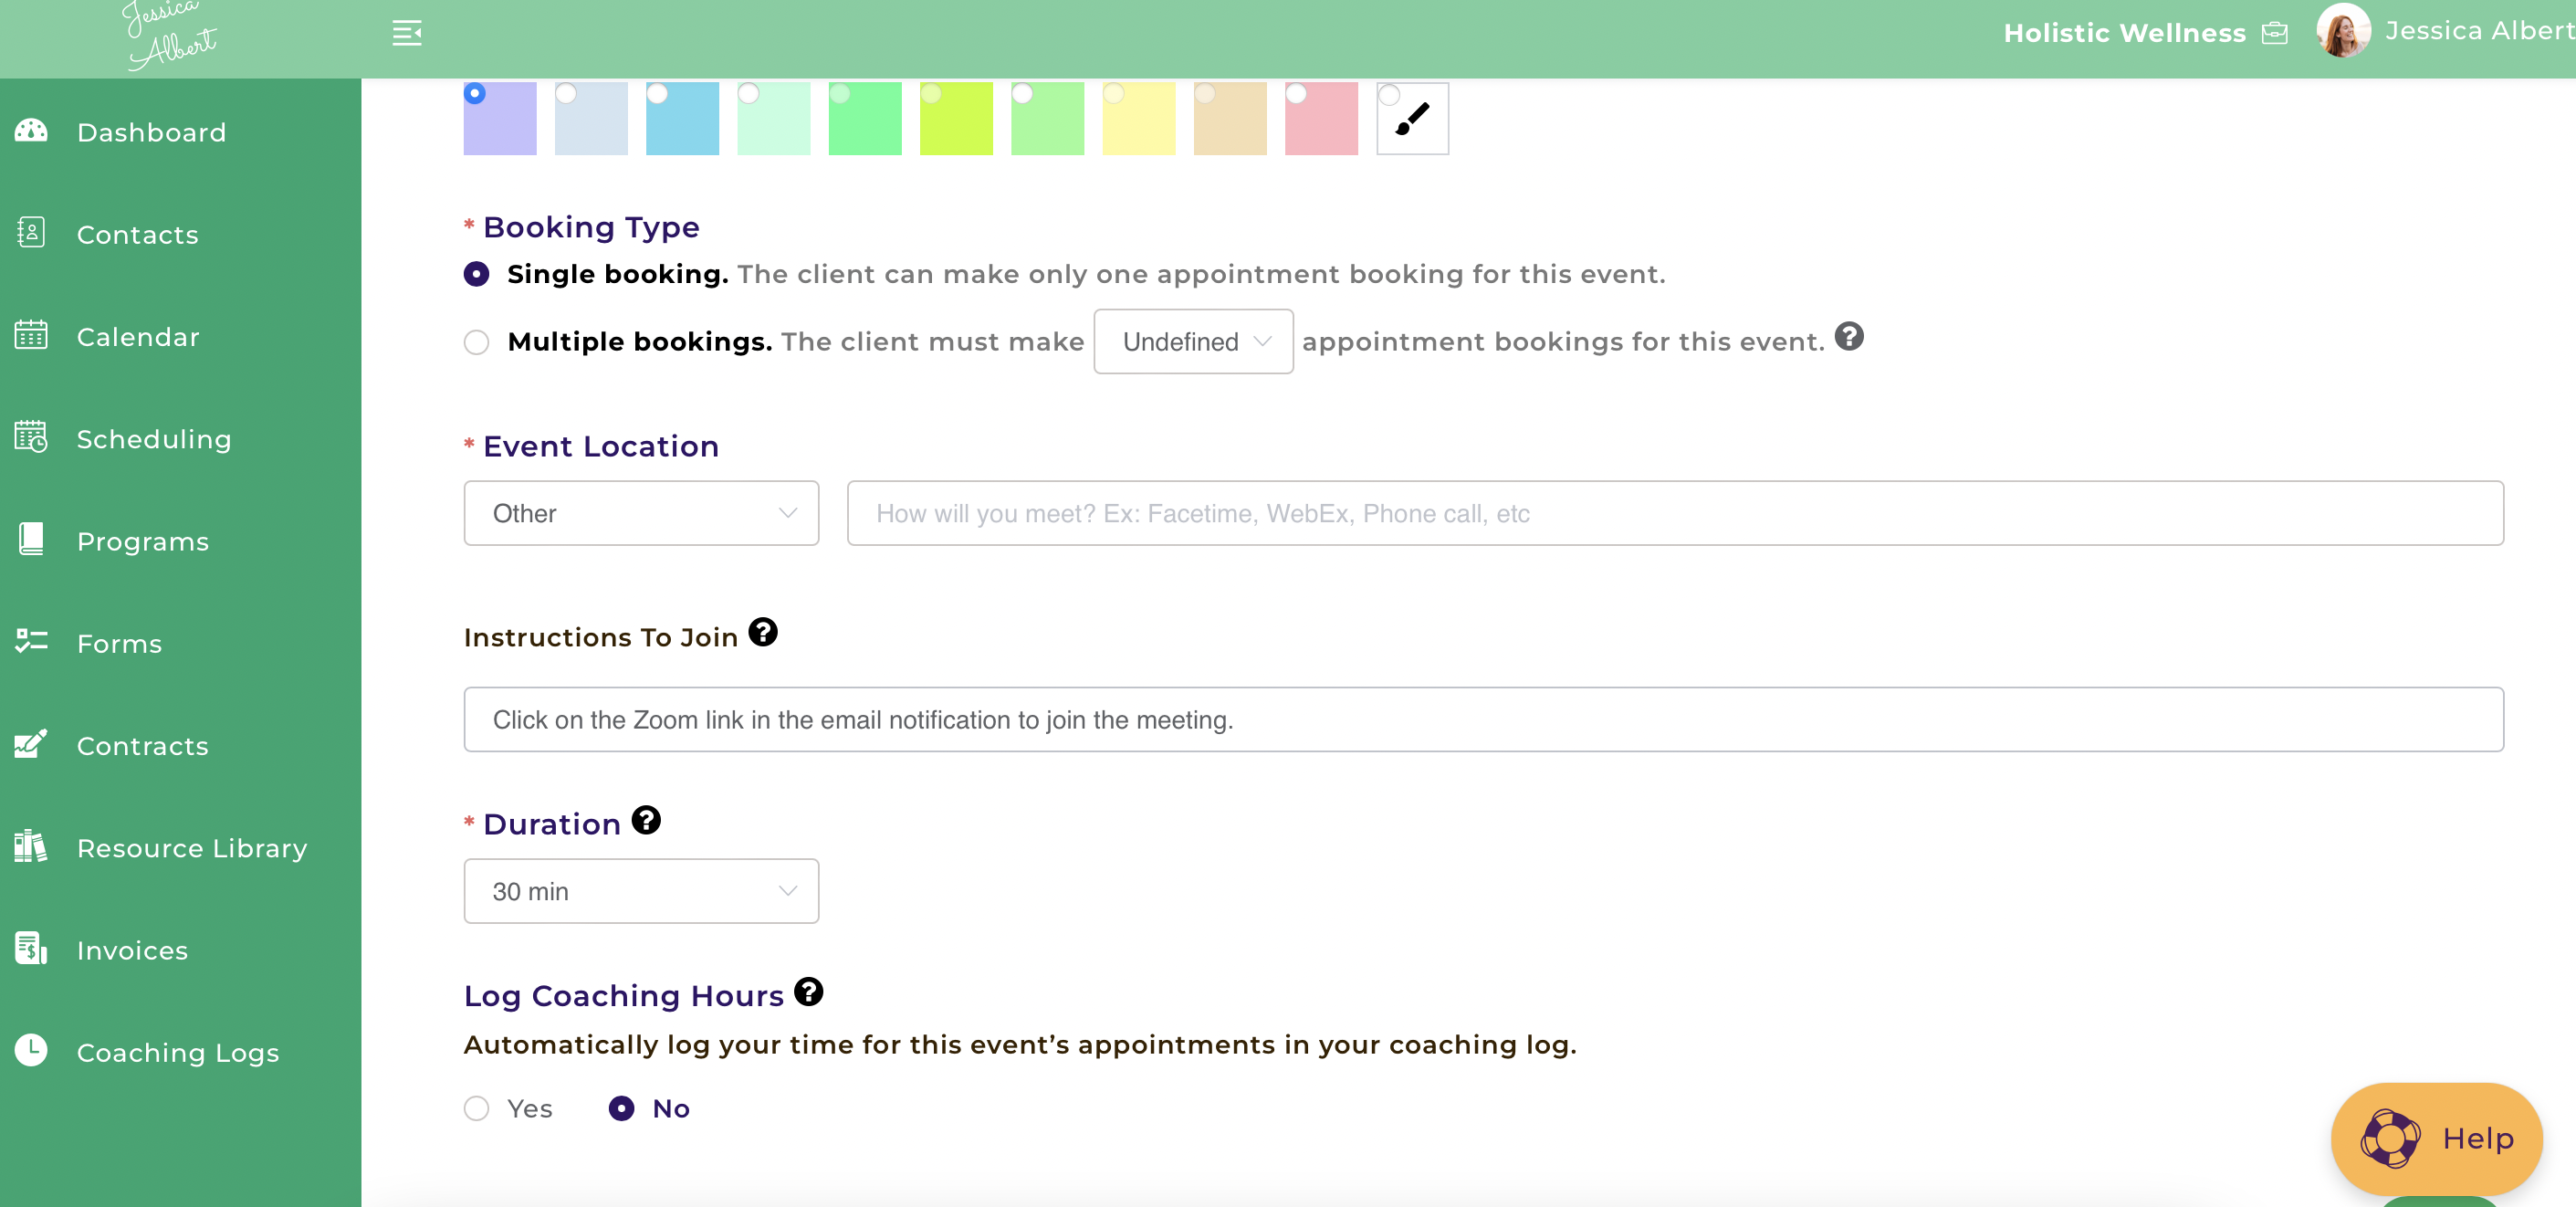The image size is (2576, 1207).
Task: Pick the pale yellow color swatch
Action: click(1139, 118)
